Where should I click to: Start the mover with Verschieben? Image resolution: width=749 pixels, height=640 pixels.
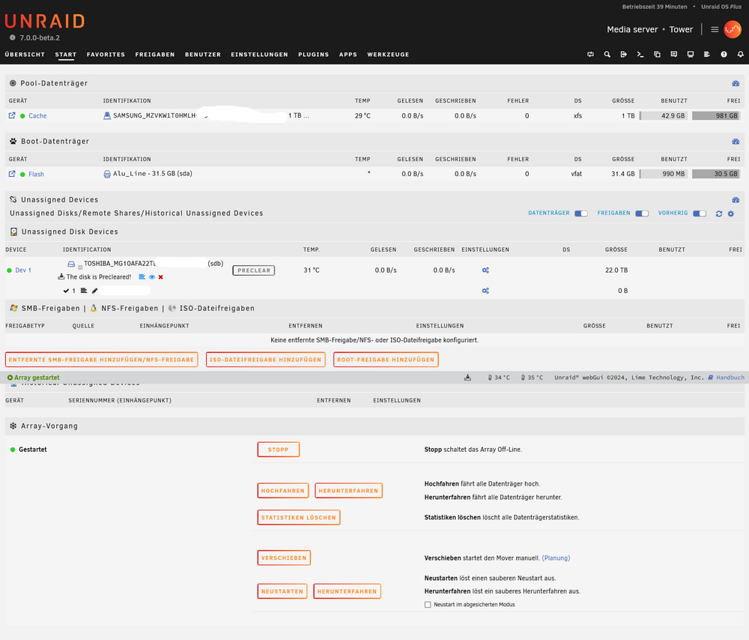pyautogui.click(x=284, y=558)
